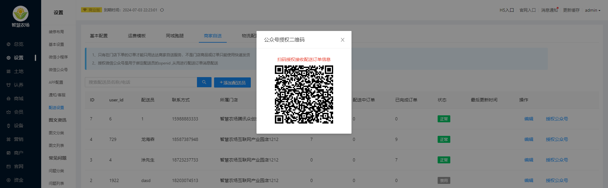
Task: Select 配送设置 in the submenu
Action: [56, 108]
